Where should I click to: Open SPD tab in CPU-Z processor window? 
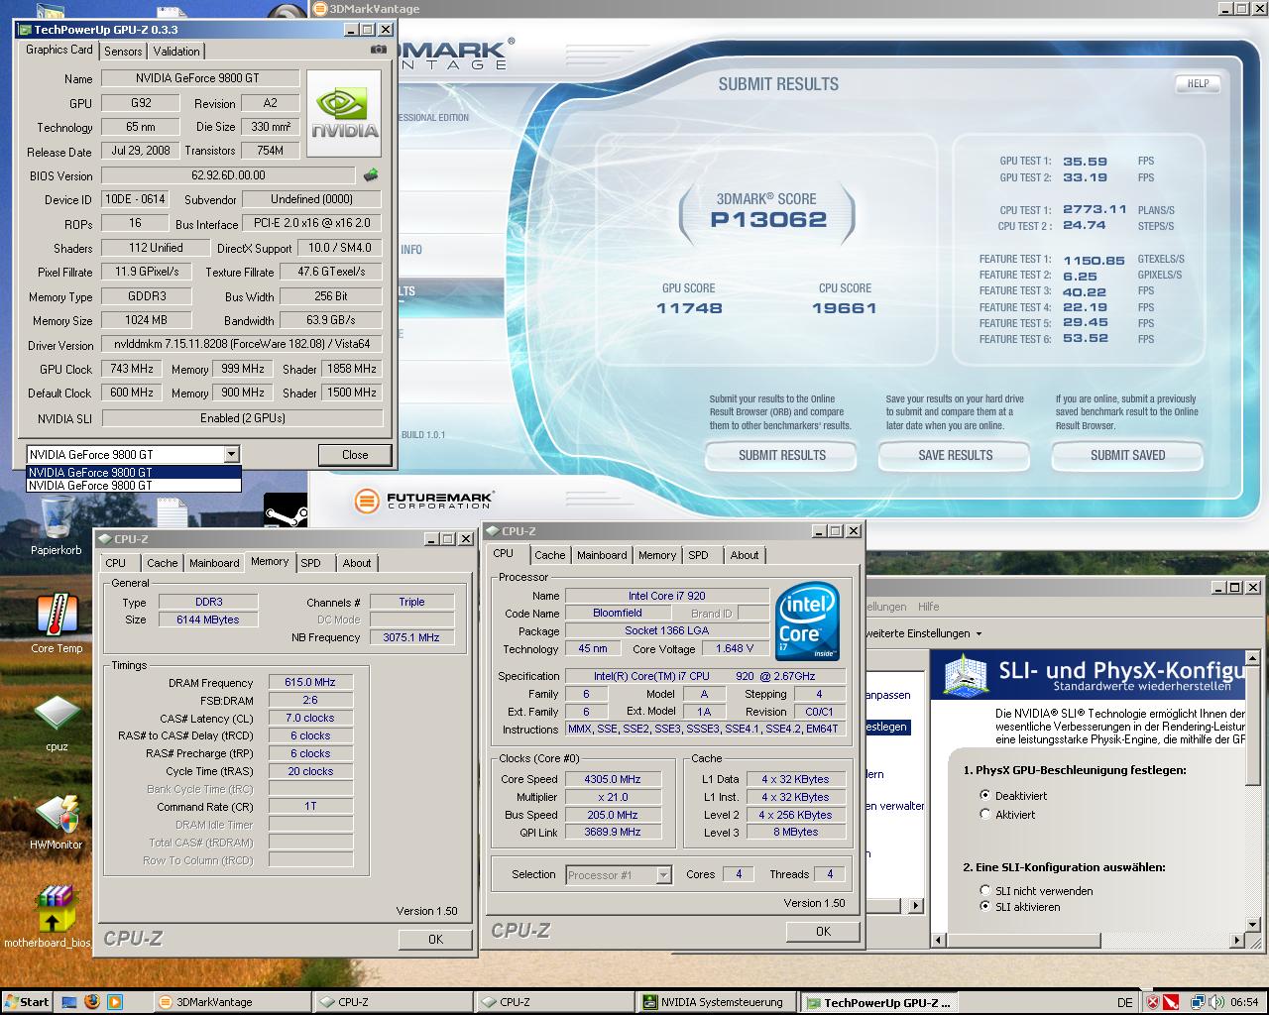point(699,555)
